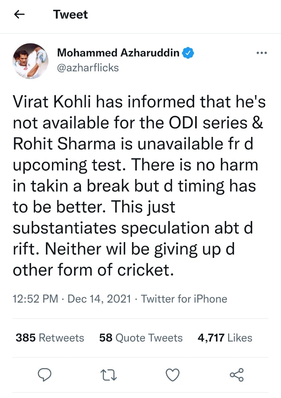View the 58 Quote Tweets list
The height and width of the screenshot is (398, 281).
(x=140, y=338)
